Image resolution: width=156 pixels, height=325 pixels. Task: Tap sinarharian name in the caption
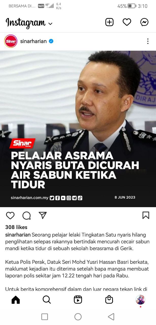(x=18, y=235)
